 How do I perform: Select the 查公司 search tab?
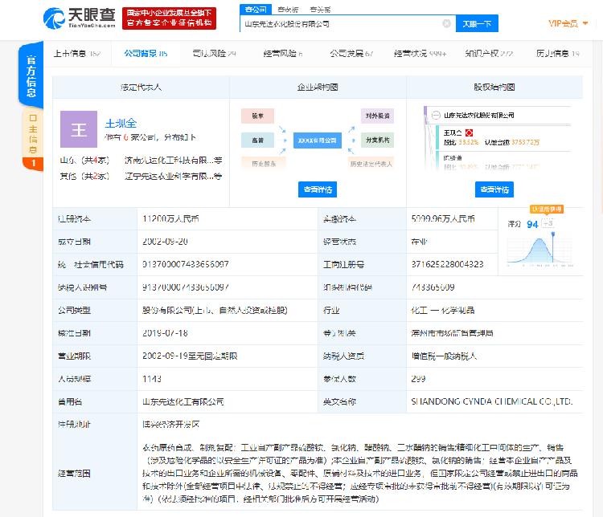point(256,9)
